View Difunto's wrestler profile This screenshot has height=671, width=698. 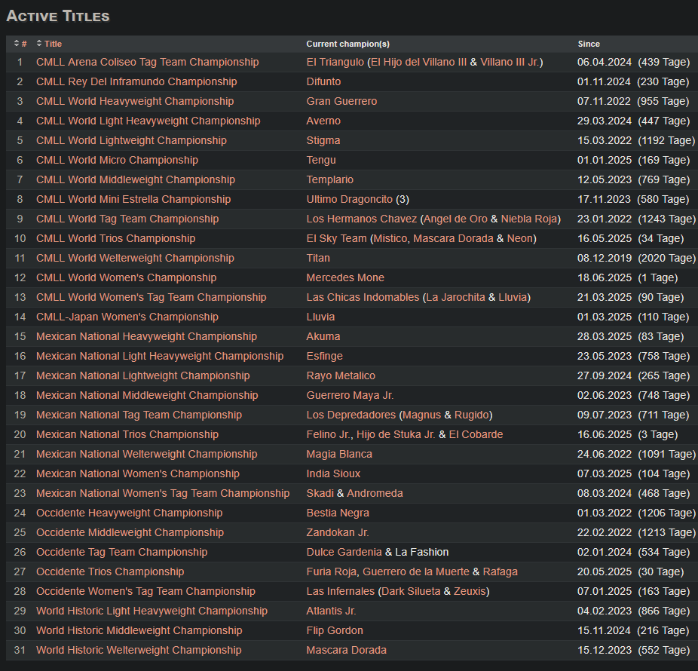[323, 81]
